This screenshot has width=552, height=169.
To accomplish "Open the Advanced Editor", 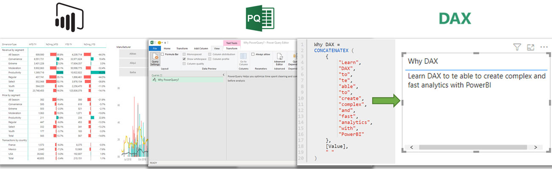I will [279, 58].
